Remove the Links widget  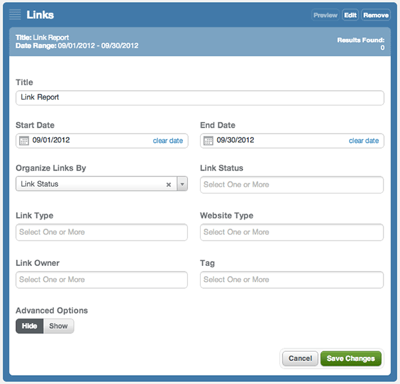click(376, 15)
